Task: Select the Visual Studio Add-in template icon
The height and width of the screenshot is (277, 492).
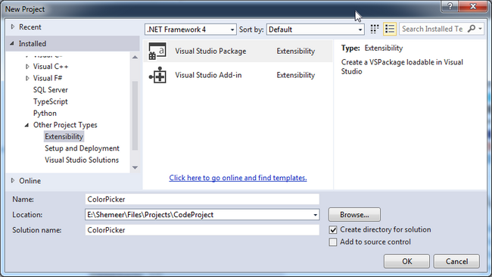Action: (157, 75)
